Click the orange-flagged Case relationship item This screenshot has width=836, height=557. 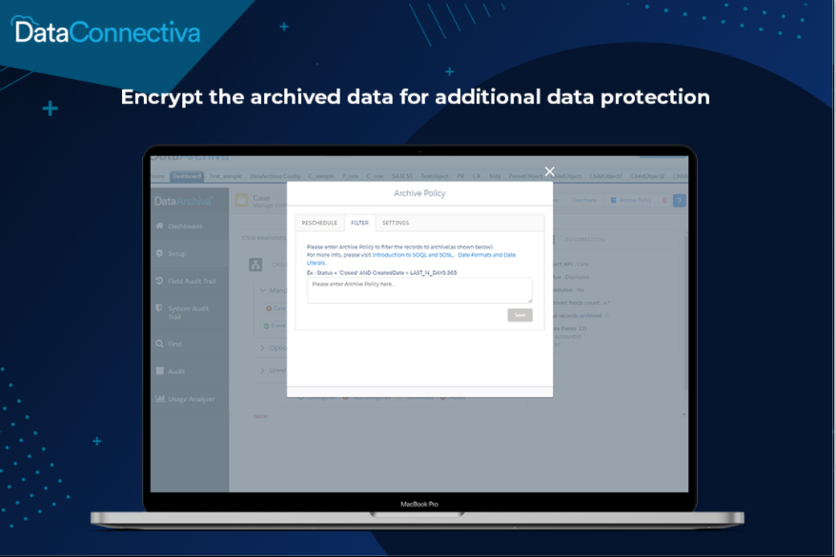(276, 308)
